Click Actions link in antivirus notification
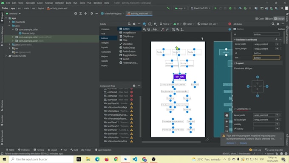The height and width of the screenshot is (163, 289). tap(231, 143)
